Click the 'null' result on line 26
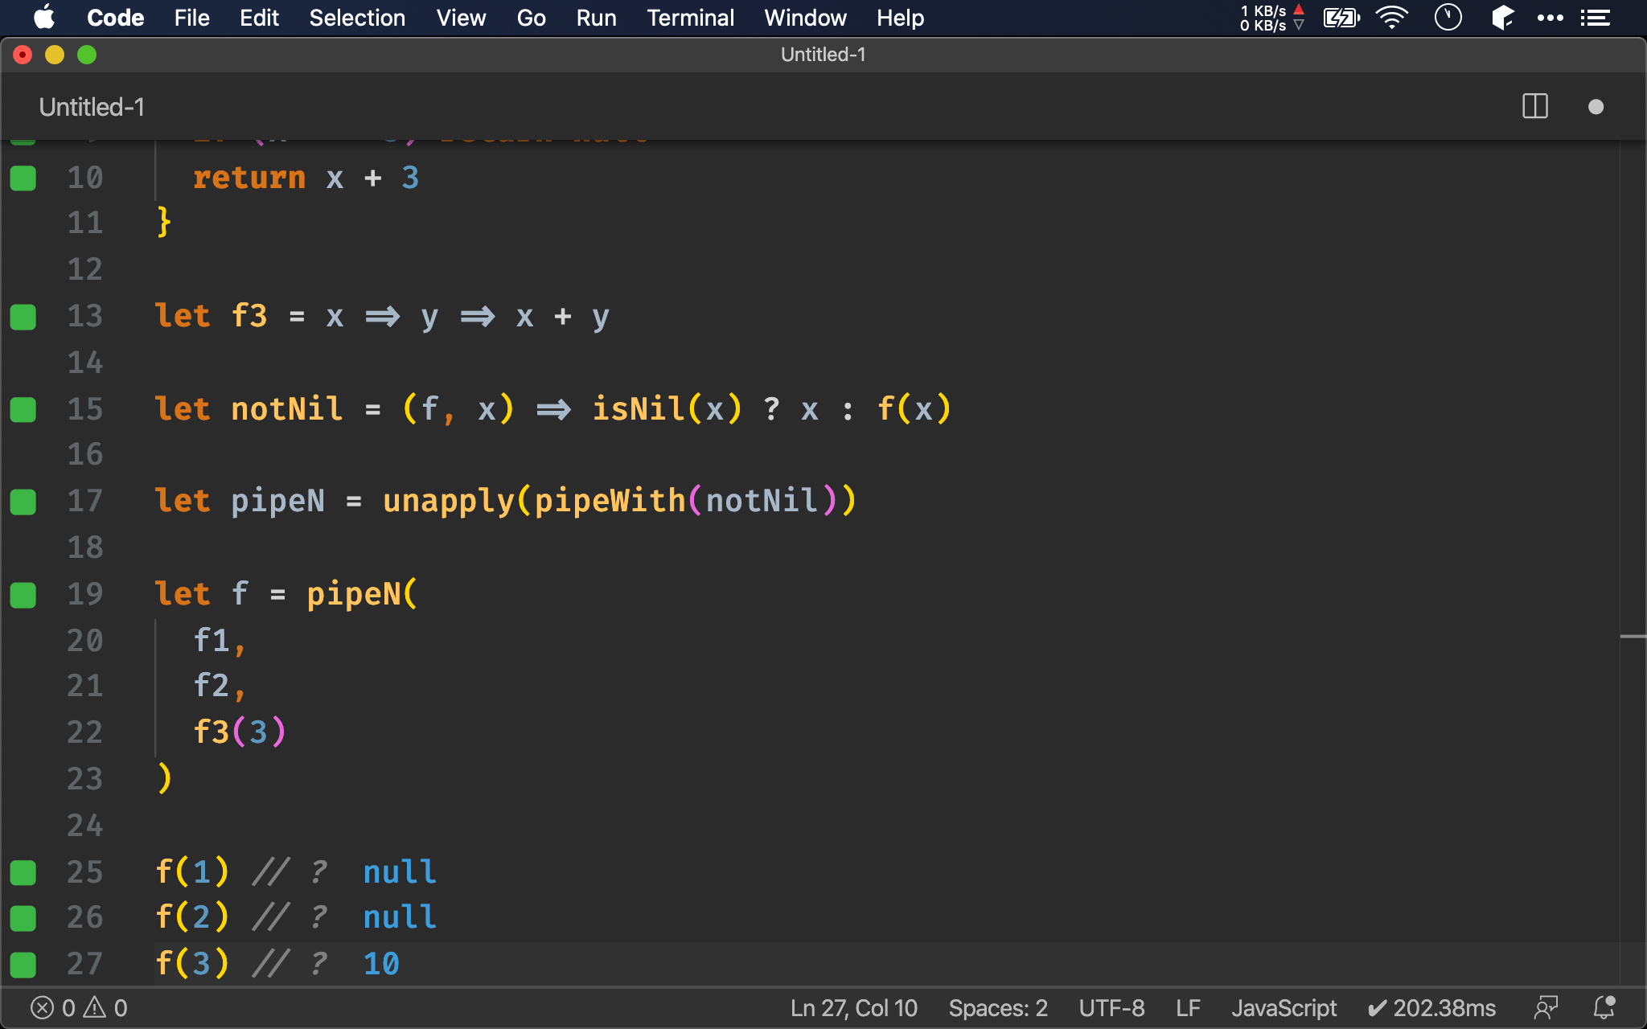The height and width of the screenshot is (1029, 1647). click(x=400, y=917)
